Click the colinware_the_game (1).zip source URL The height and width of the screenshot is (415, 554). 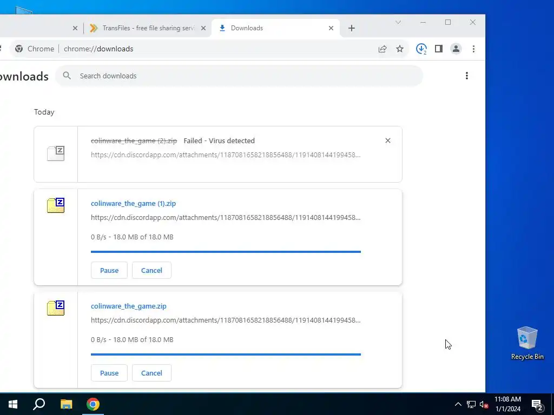click(226, 217)
